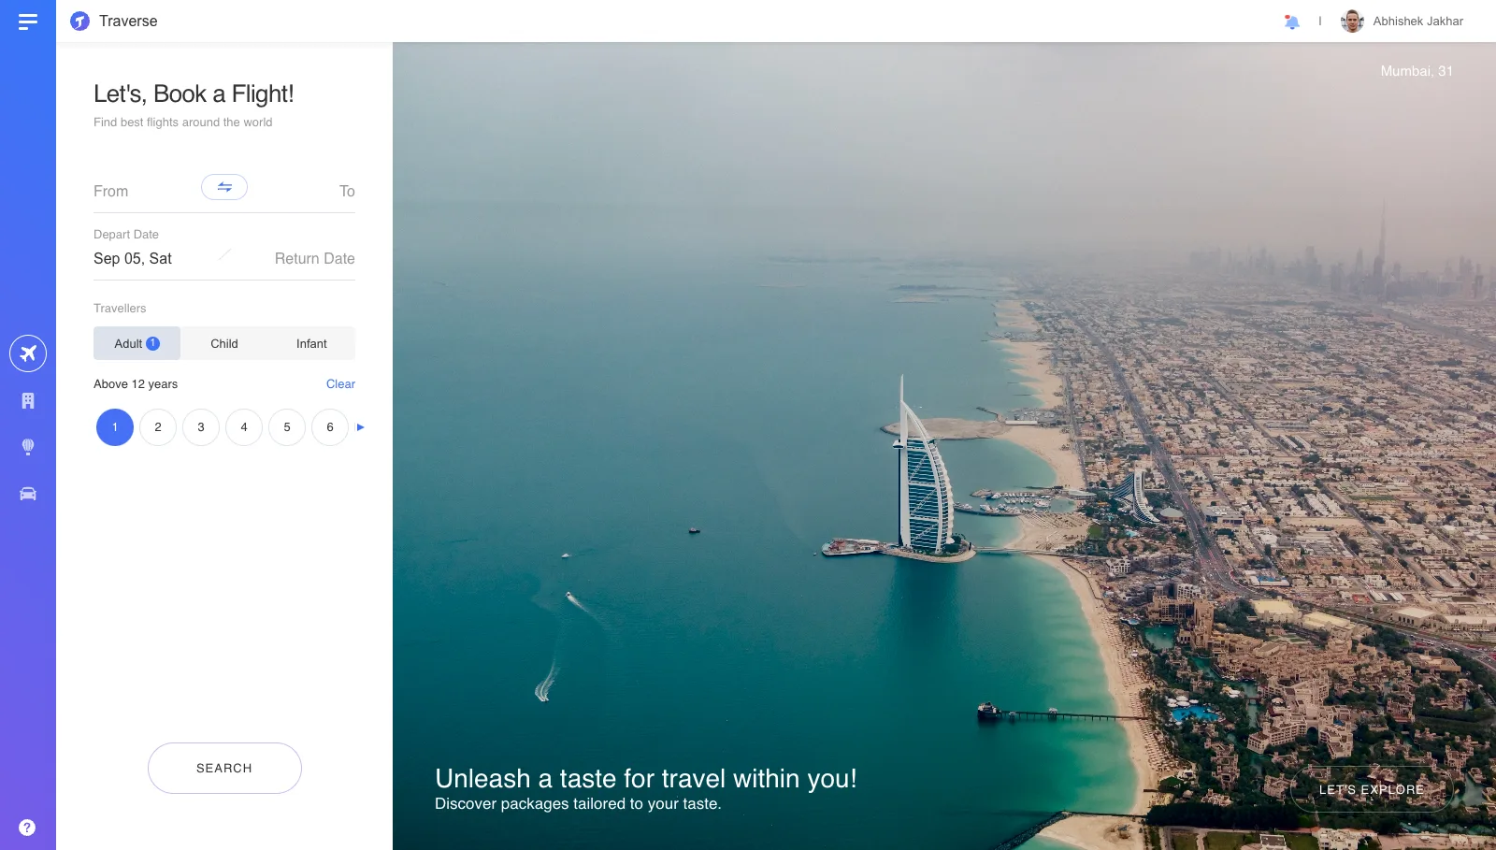Image resolution: width=1496 pixels, height=850 pixels.
Task: Clear the traveller selection
Action: [340, 384]
